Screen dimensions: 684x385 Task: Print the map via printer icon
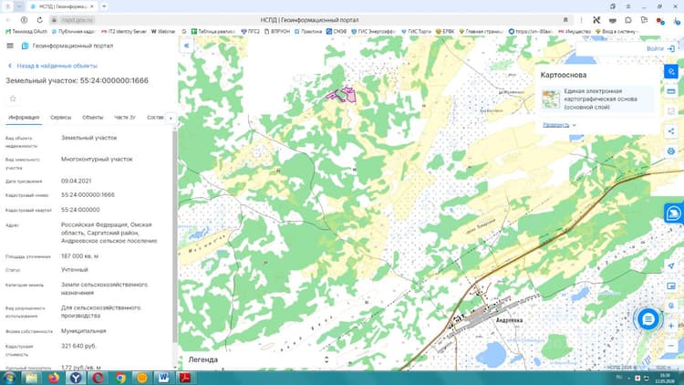coord(671,151)
